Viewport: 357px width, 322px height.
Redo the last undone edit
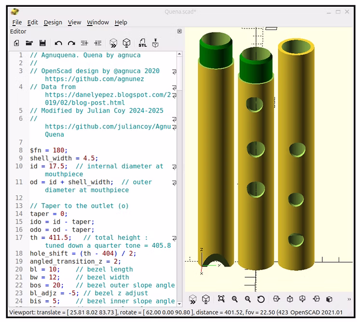coord(71,43)
